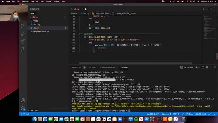Image resolution: width=218 pixels, height=123 pixels.
Task: Open Google Chrome from the Dock
Action: pos(56,119)
